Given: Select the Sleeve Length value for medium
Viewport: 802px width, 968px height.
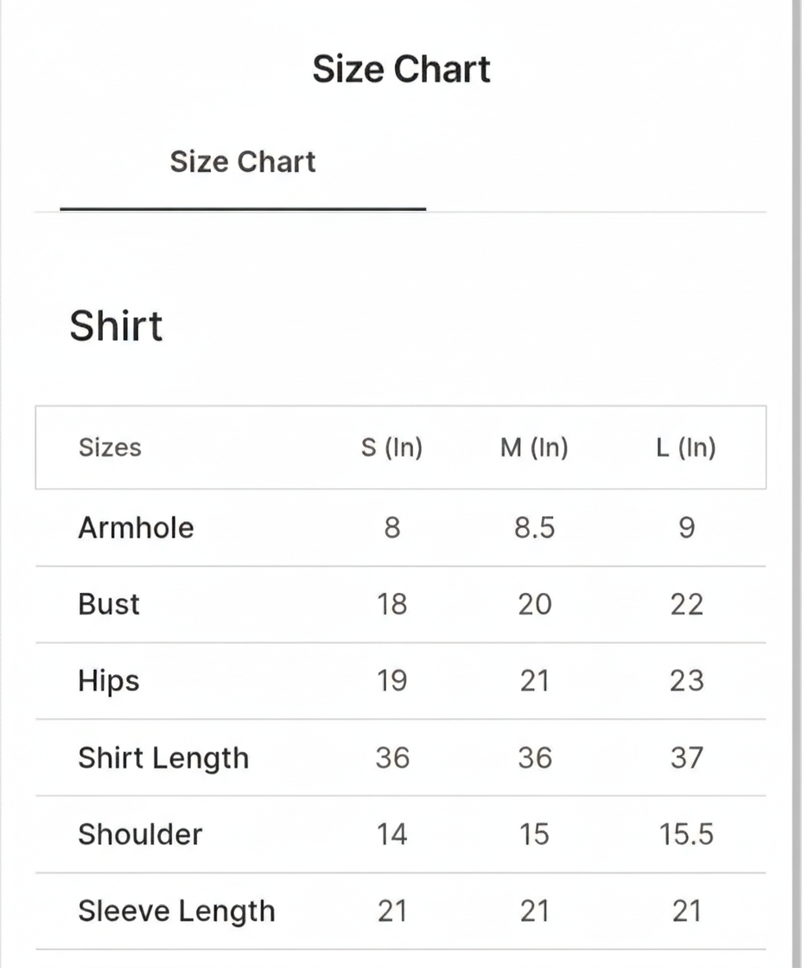Looking at the screenshot, I should tap(534, 911).
